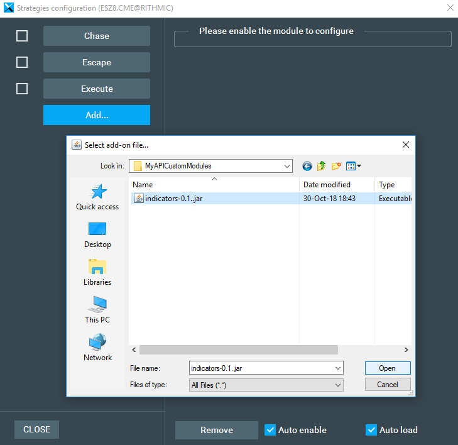Open Network in the places sidebar
Screen dimensions: 458x445
click(x=97, y=348)
